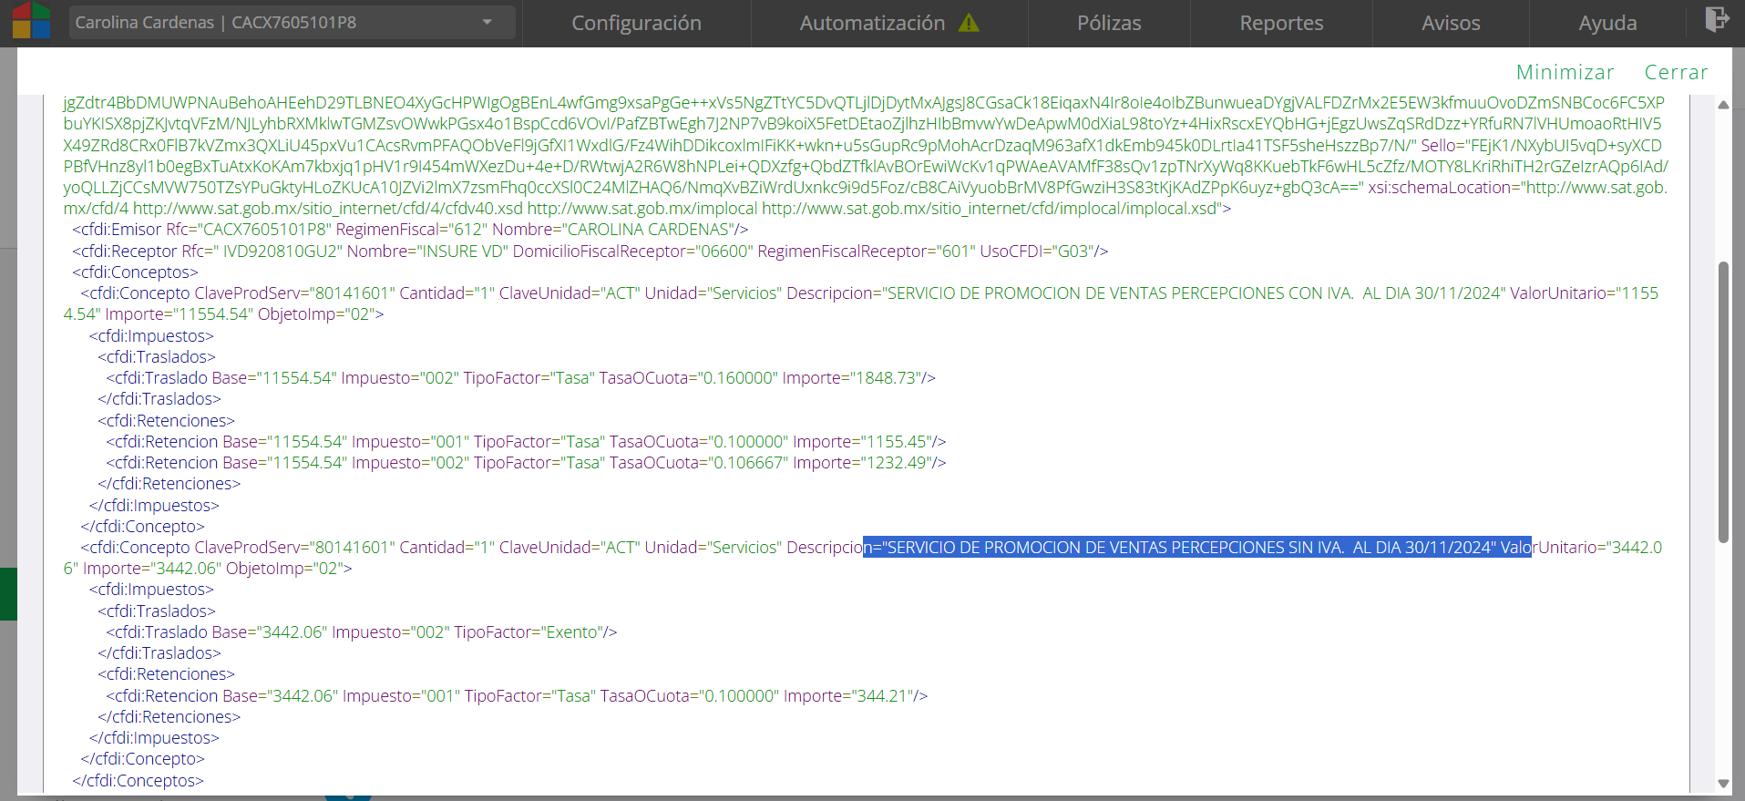Open the Configuración menu
Image resolution: width=1745 pixels, height=801 pixels.
point(636,24)
